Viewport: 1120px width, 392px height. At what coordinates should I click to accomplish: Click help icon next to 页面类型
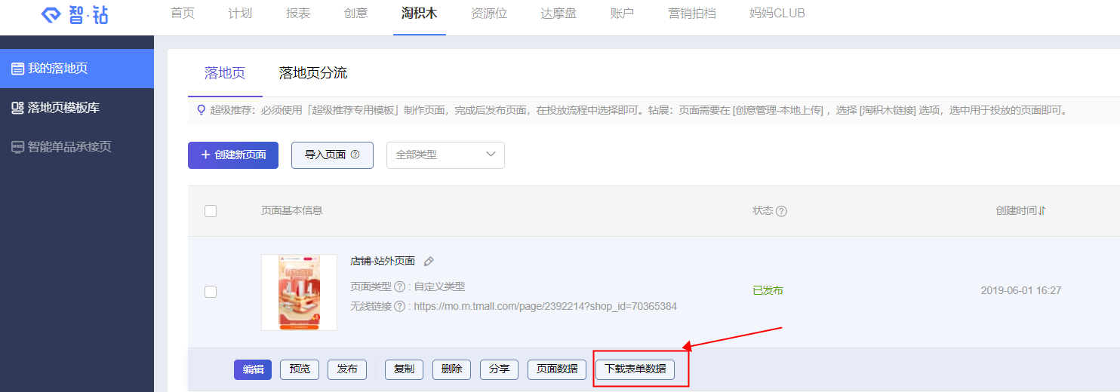coord(399,286)
